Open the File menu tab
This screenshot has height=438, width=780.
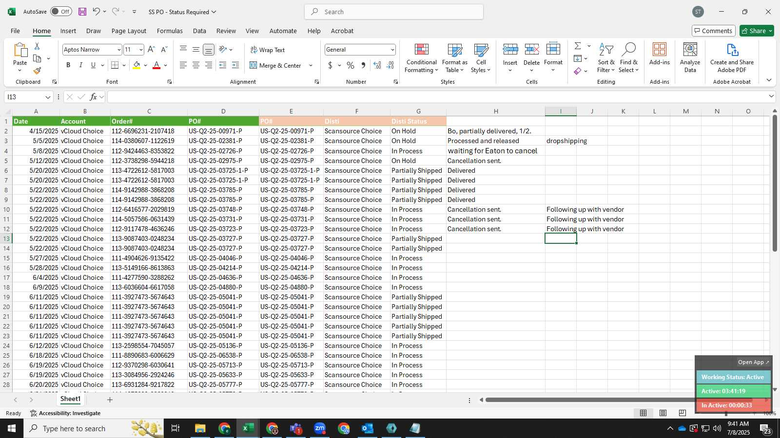pyautogui.click(x=15, y=31)
